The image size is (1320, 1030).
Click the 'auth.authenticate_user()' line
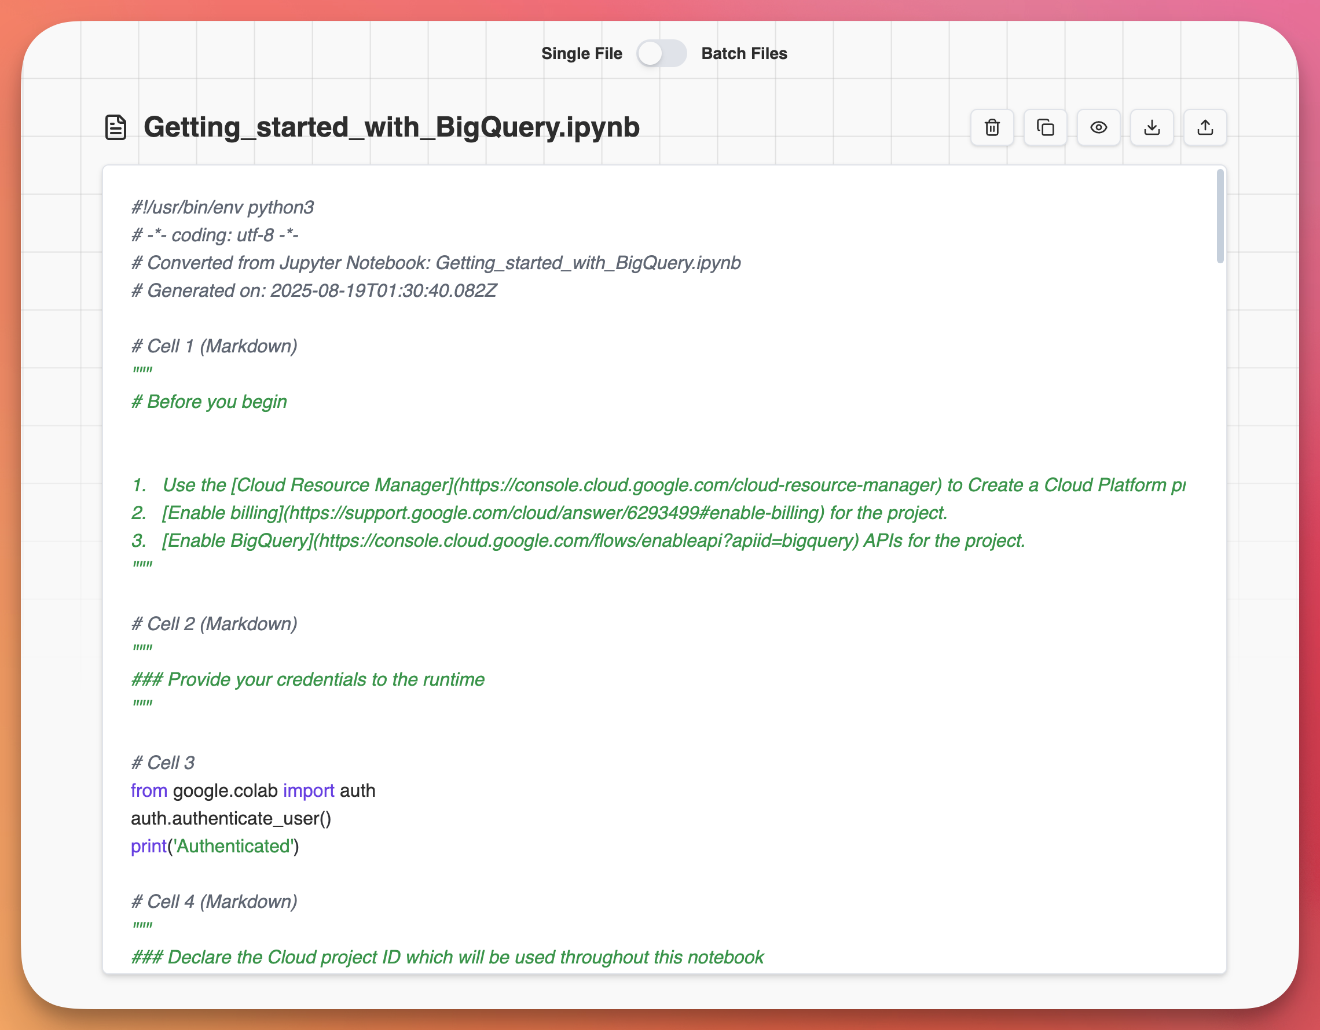coord(231,819)
